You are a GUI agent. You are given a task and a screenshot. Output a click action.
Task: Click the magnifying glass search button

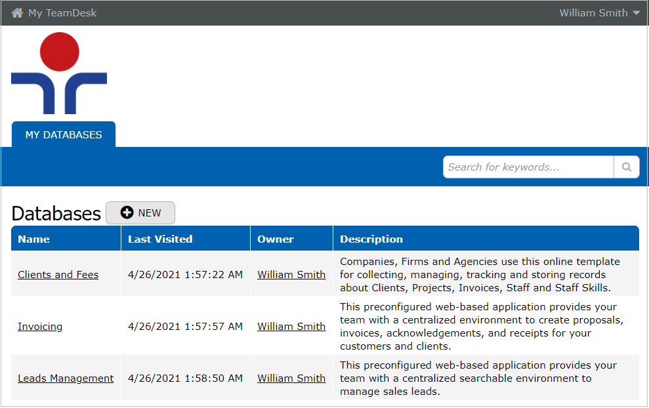pos(627,167)
